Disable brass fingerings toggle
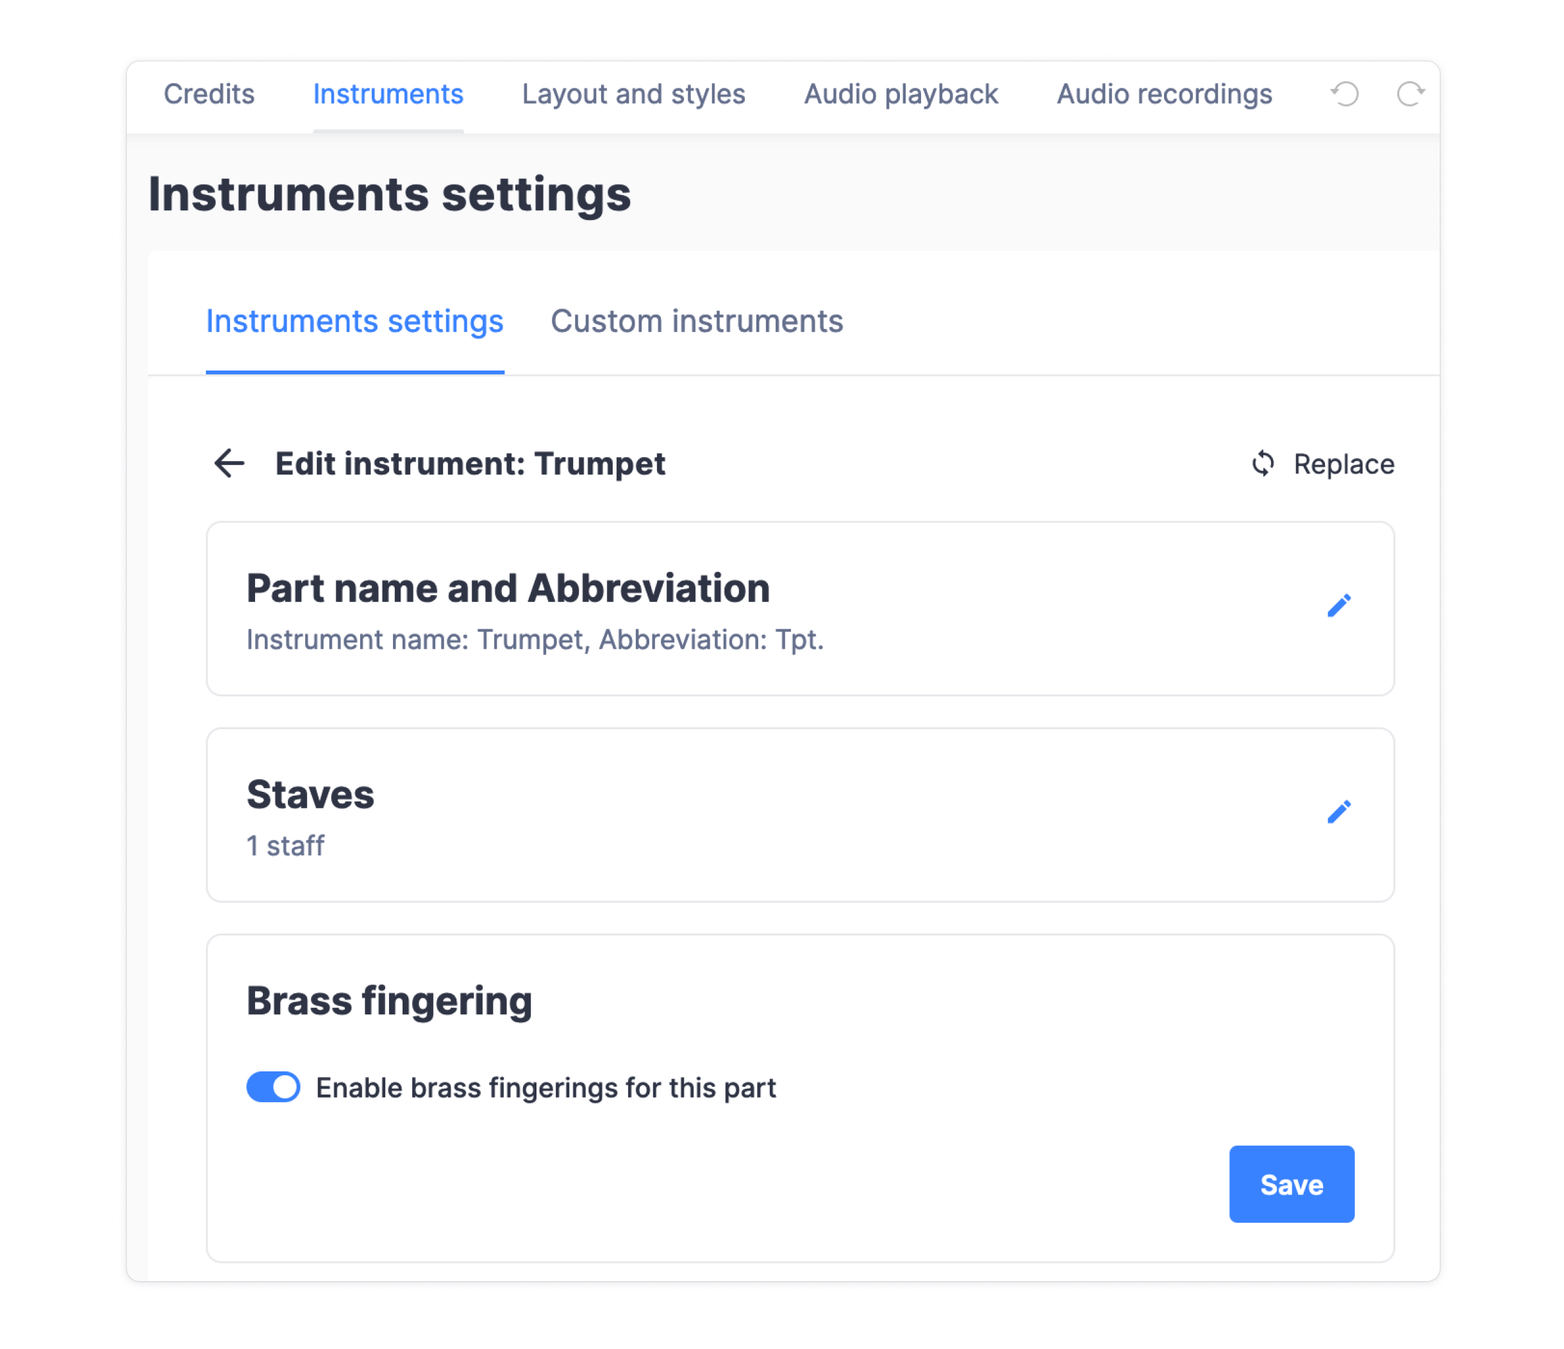This screenshot has height=1349, width=1564. pos(273,1088)
